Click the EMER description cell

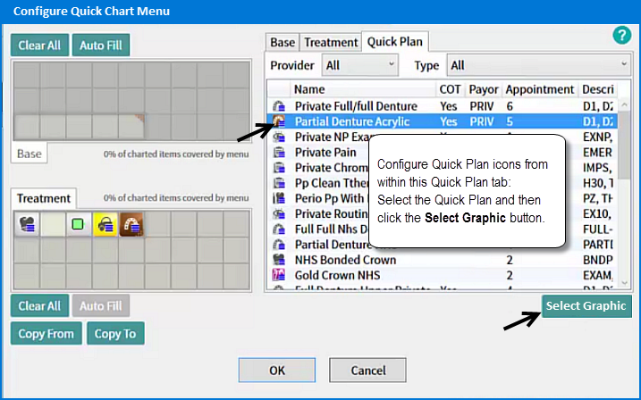(x=597, y=153)
